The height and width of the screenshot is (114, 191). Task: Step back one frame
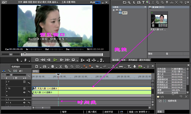tap(49, 60)
